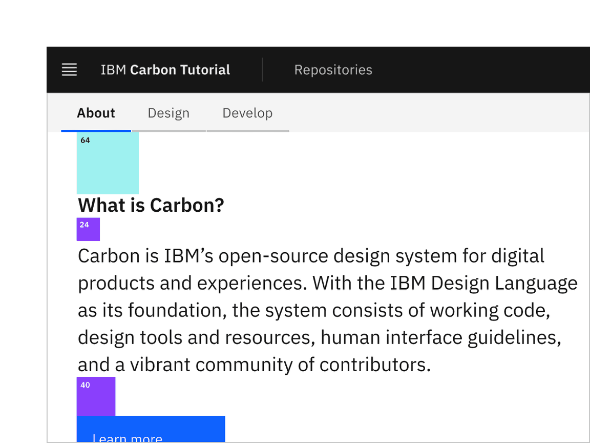Click the vertical divider in the header
The width and height of the screenshot is (590, 443).
tap(263, 70)
